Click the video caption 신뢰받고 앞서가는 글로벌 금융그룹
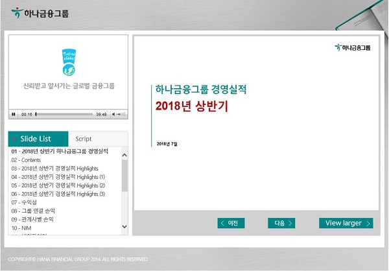 click(x=69, y=86)
